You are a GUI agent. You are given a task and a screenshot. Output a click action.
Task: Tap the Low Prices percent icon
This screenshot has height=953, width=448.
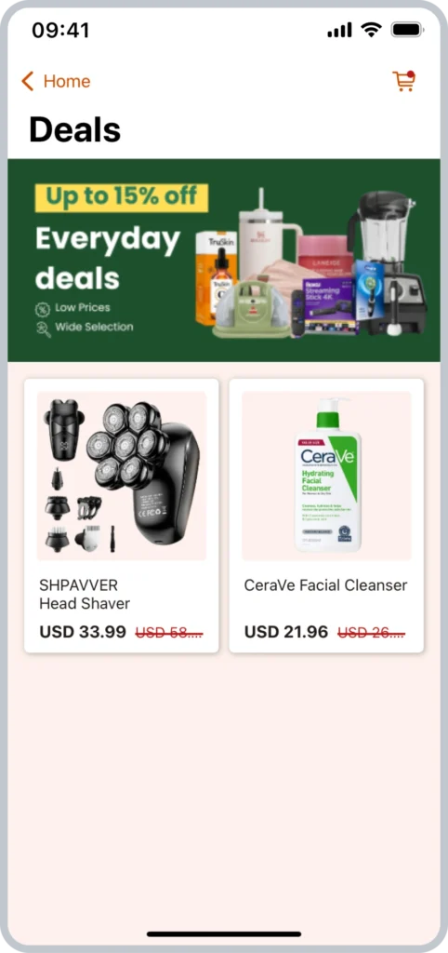click(x=42, y=309)
